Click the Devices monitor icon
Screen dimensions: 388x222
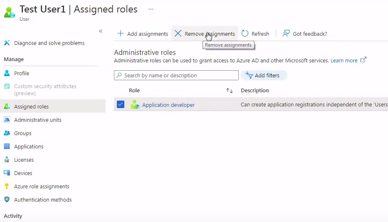[7, 173]
